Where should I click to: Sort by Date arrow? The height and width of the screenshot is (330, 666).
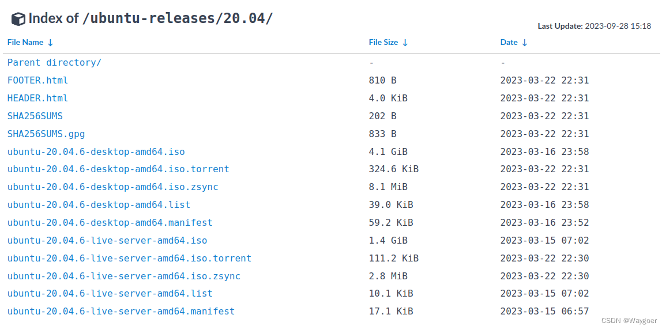(x=524, y=43)
